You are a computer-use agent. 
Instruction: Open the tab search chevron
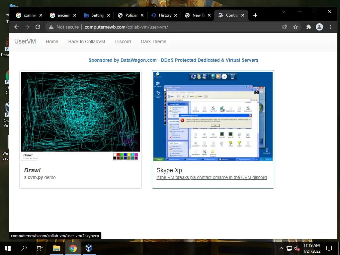pyautogui.click(x=284, y=12)
